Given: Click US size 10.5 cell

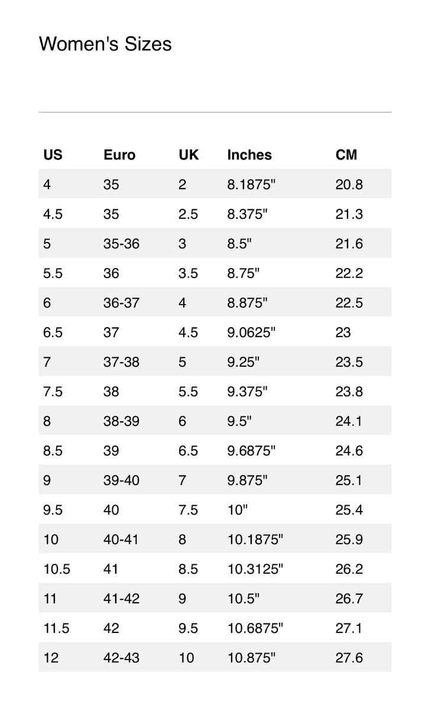Looking at the screenshot, I should 57,569.
